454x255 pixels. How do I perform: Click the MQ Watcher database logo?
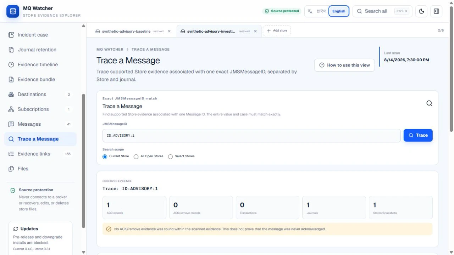(x=13, y=11)
